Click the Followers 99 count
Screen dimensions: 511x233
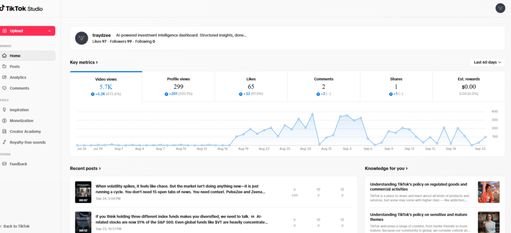[121, 42]
